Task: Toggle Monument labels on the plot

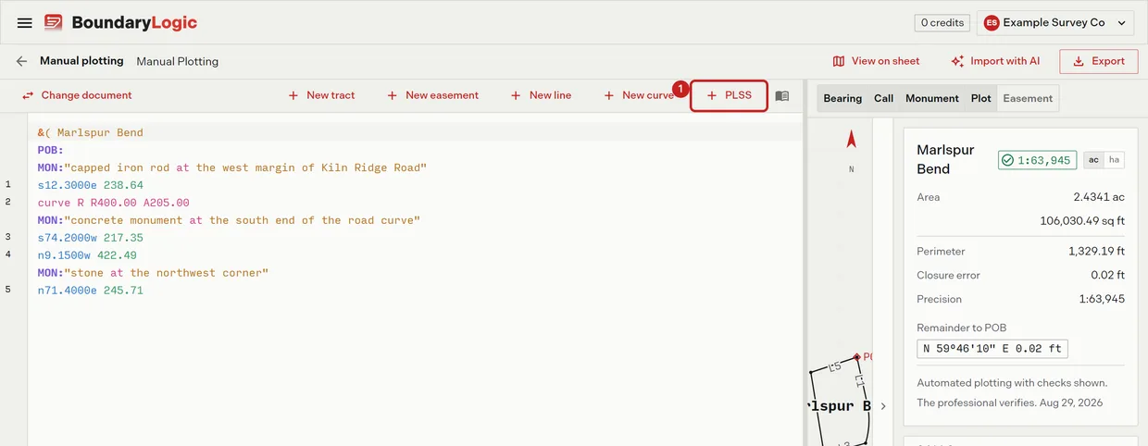Action: (932, 98)
